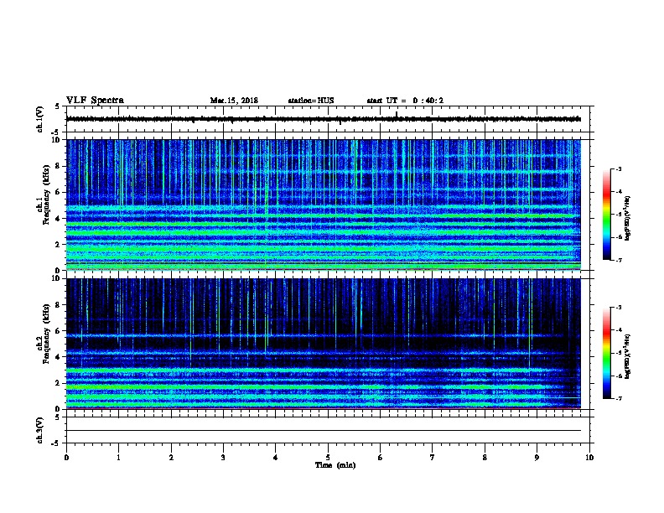Click the "Time (min)" x-axis label

click(x=335, y=465)
